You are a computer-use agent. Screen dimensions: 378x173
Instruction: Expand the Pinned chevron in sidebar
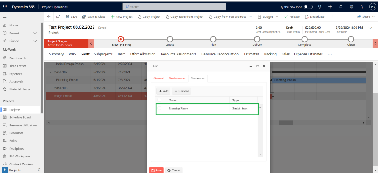[x=35, y=41]
